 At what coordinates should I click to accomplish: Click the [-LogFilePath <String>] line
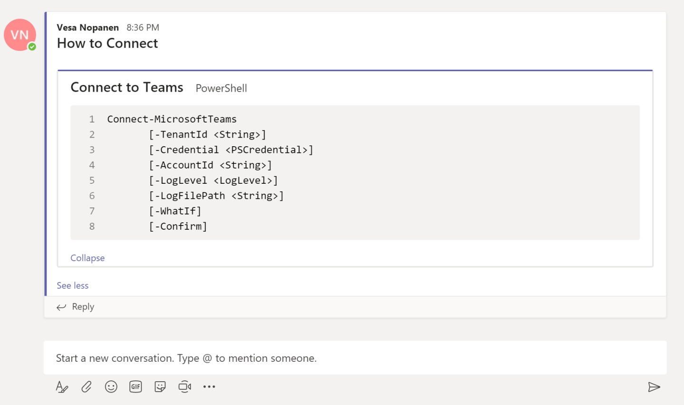[216, 196]
